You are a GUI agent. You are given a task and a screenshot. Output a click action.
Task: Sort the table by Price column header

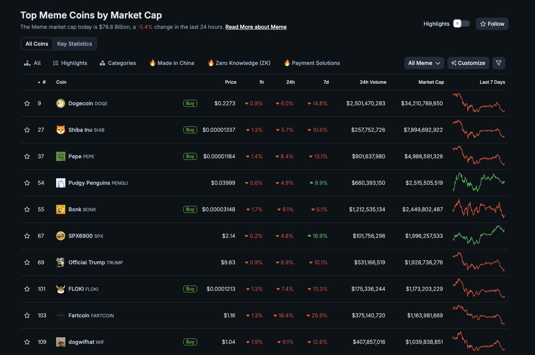[230, 82]
